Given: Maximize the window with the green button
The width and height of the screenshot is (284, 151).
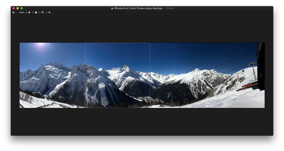Looking at the screenshot, I should [x=22, y=8].
